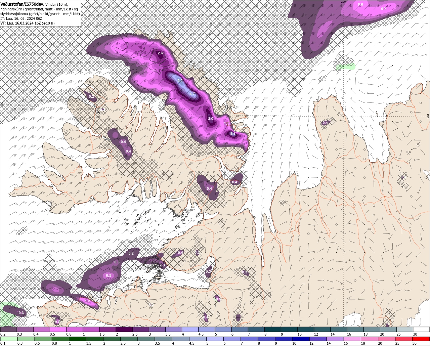Pick the lightest green rain swatch labelled 0.1
The height and width of the screenshot is (346, 430).
tap(8, 339)
